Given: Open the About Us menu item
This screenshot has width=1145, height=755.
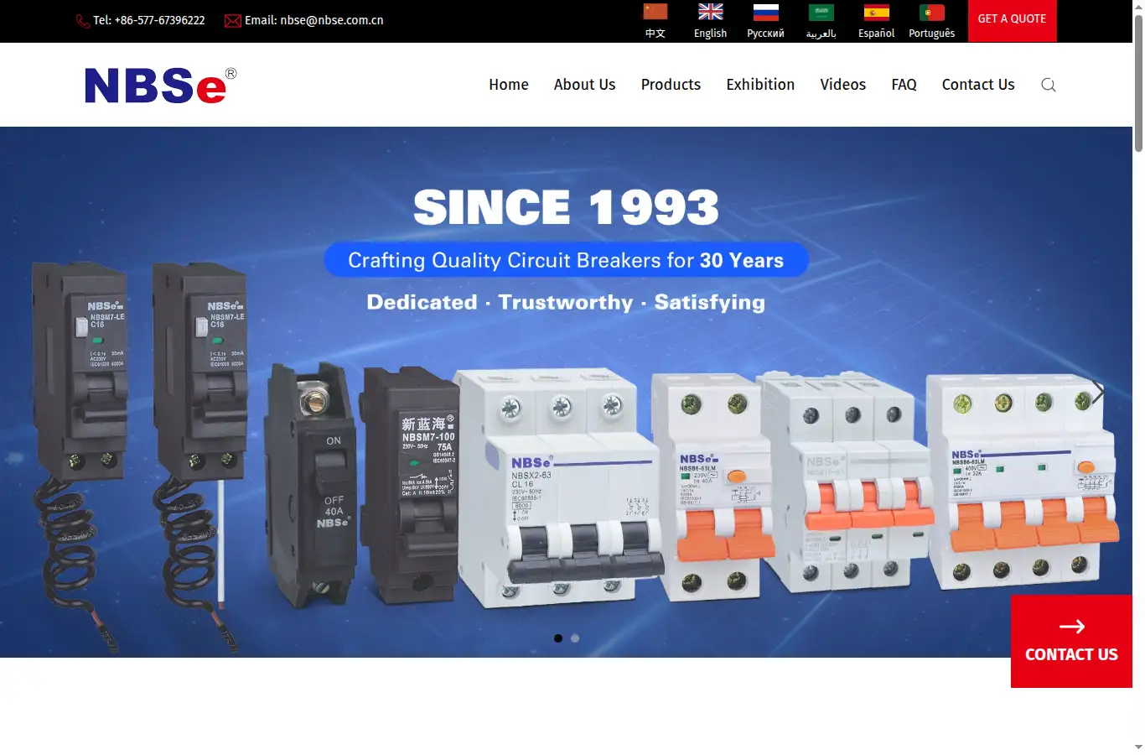Looking at the screenshot, I should tap(584, 85).
